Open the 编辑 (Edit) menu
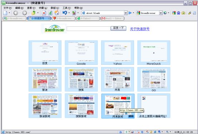 point(19,8)
